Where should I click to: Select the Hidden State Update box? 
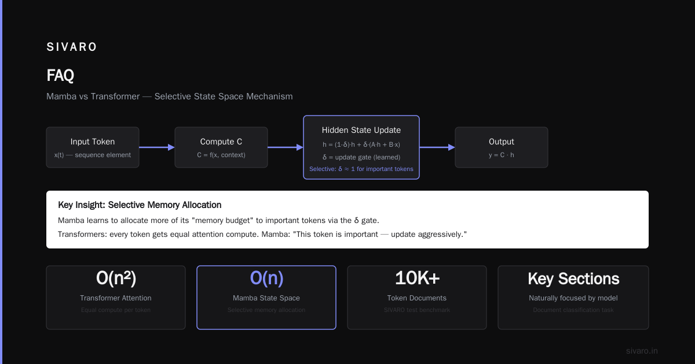pyautogui.click(x=361, y=147)
